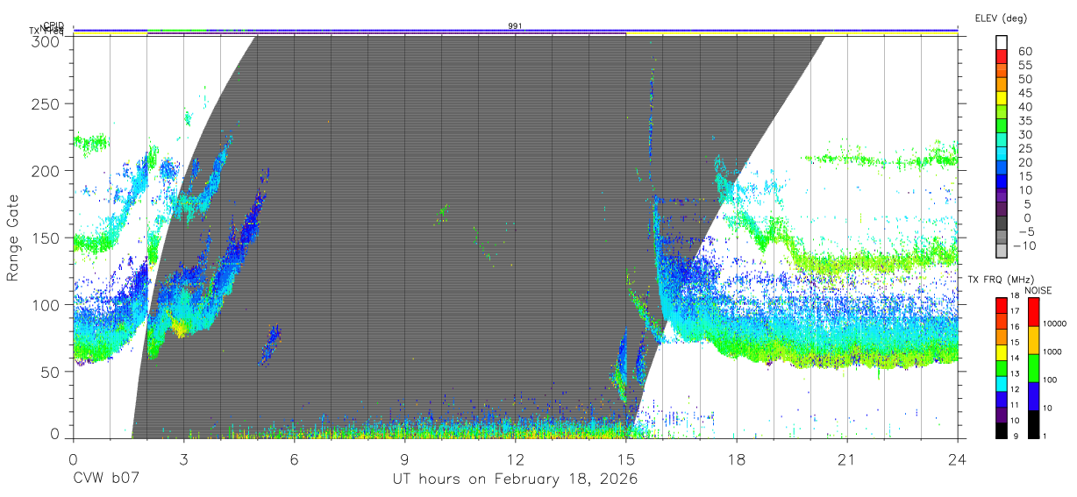
Task: Click the "991" CPID value at top
Action: click(x=515, y=25)
